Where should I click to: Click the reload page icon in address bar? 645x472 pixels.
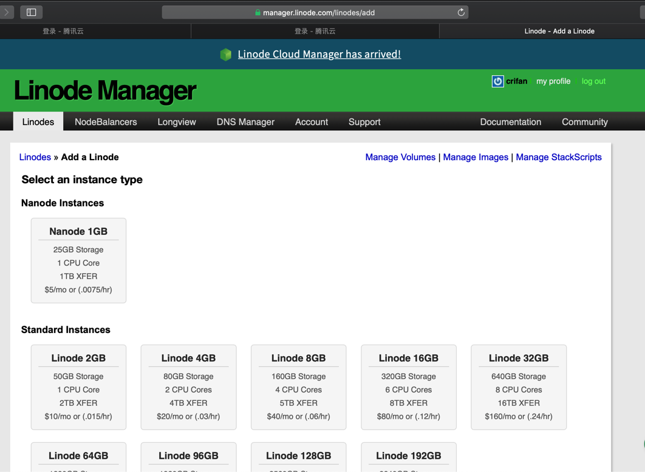[461, 12]
